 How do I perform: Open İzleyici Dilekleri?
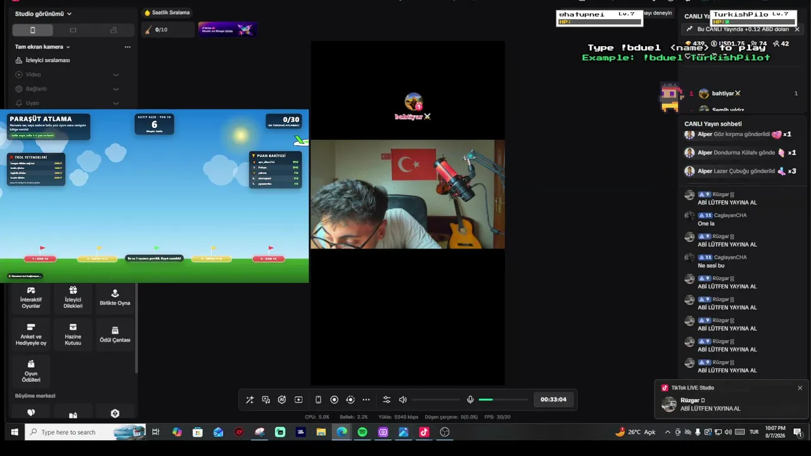pos(73,298)
